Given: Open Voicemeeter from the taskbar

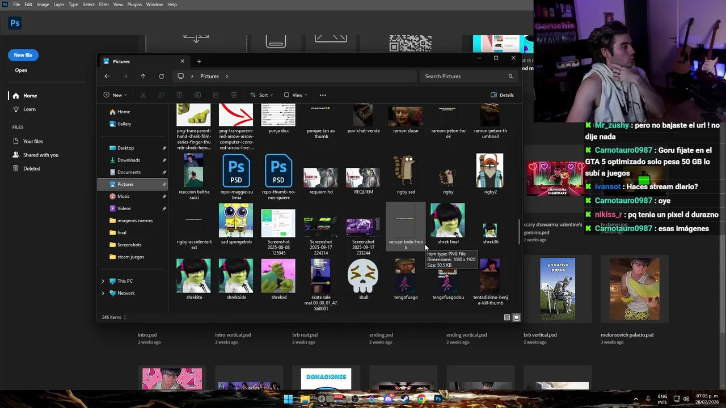Looking at the screenshot, I should point(339,399).
